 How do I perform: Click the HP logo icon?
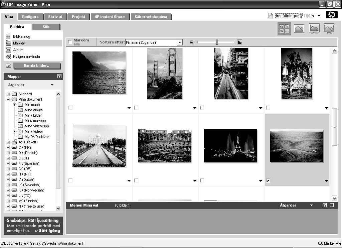coord(332,15)
